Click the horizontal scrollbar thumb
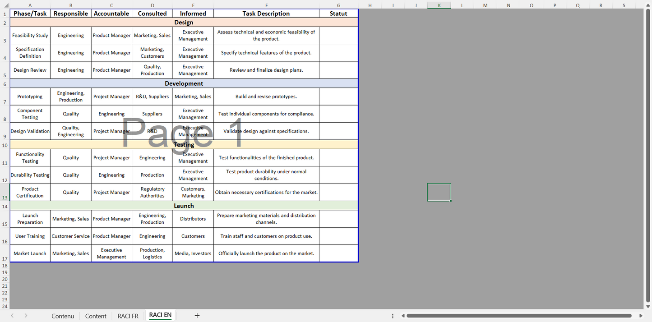Viewport: 652px width, 322px height. (x=519, y=316)
